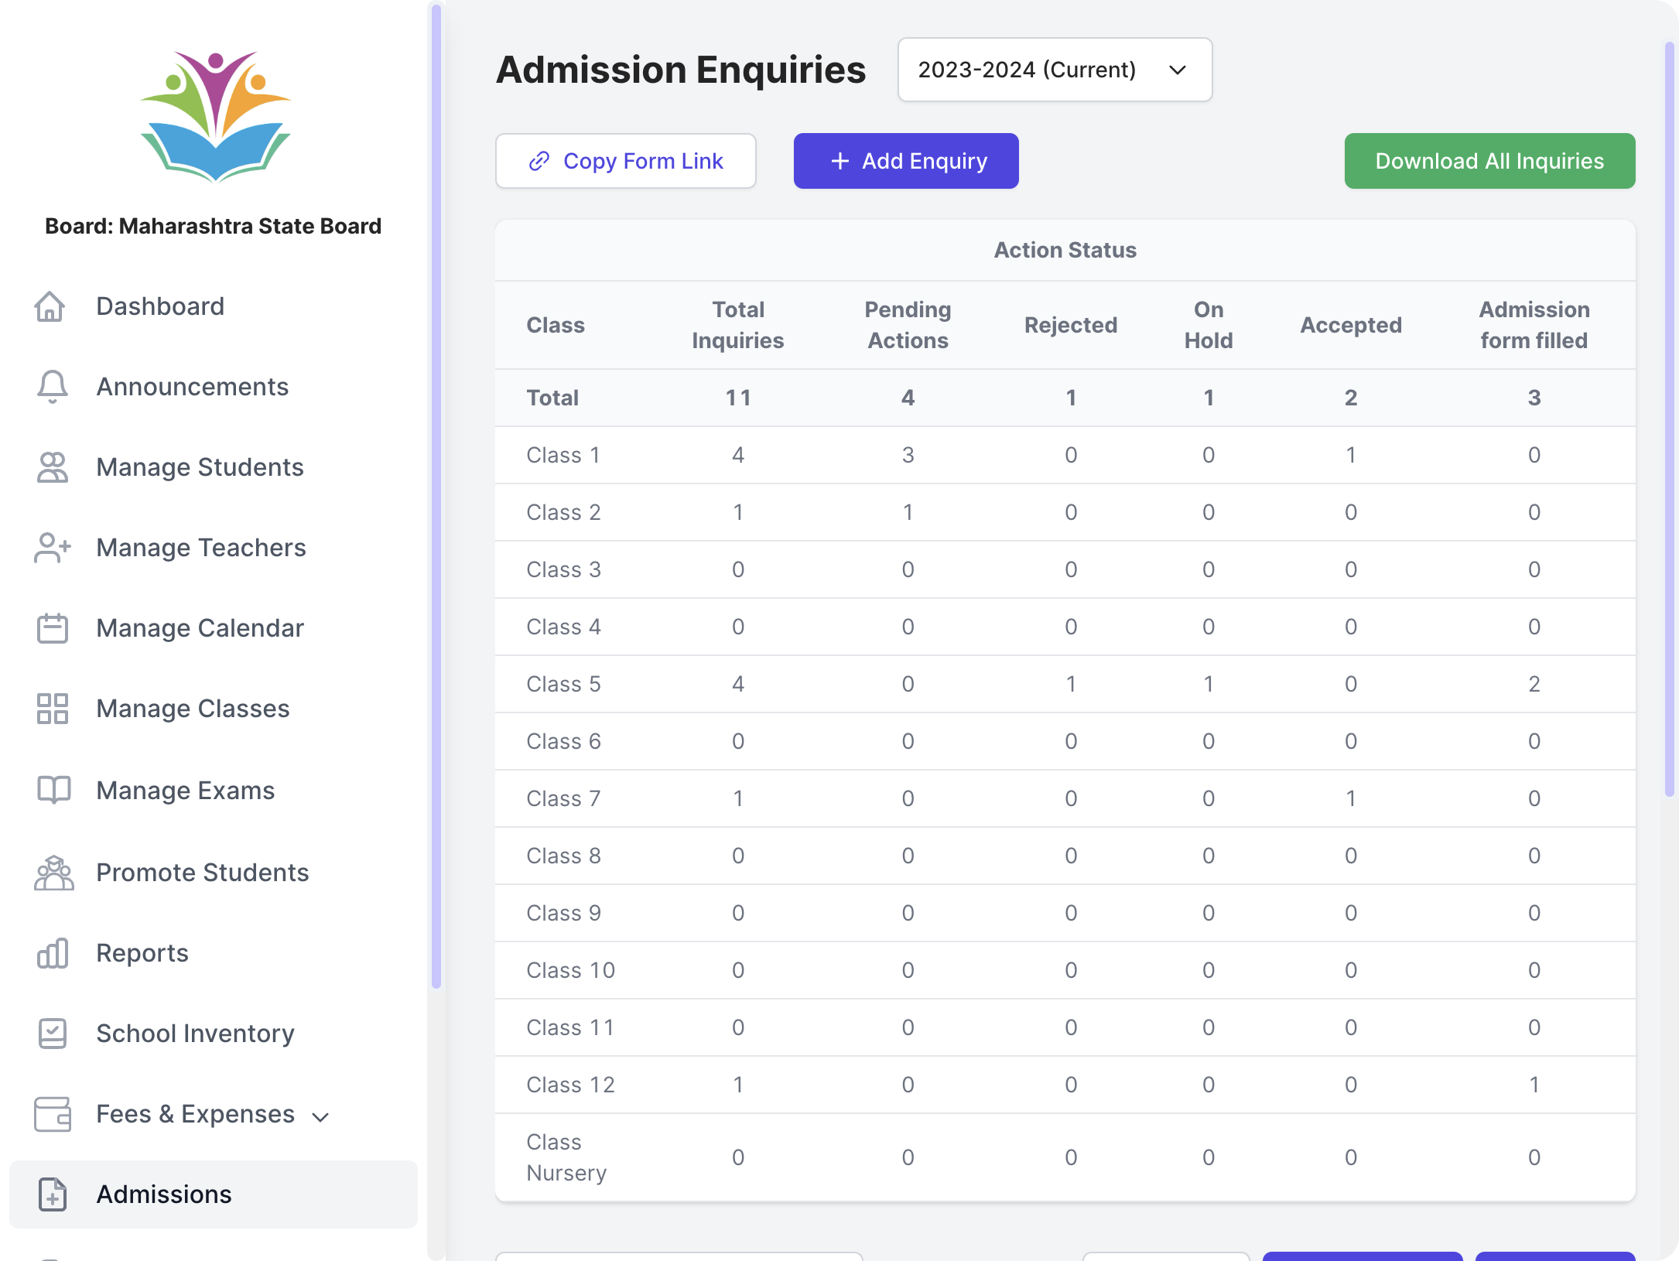Open the 2023-2024 (Current) year dropdown
1679x1261 pixels.
pyautogui.click(x=1055, y=70)
